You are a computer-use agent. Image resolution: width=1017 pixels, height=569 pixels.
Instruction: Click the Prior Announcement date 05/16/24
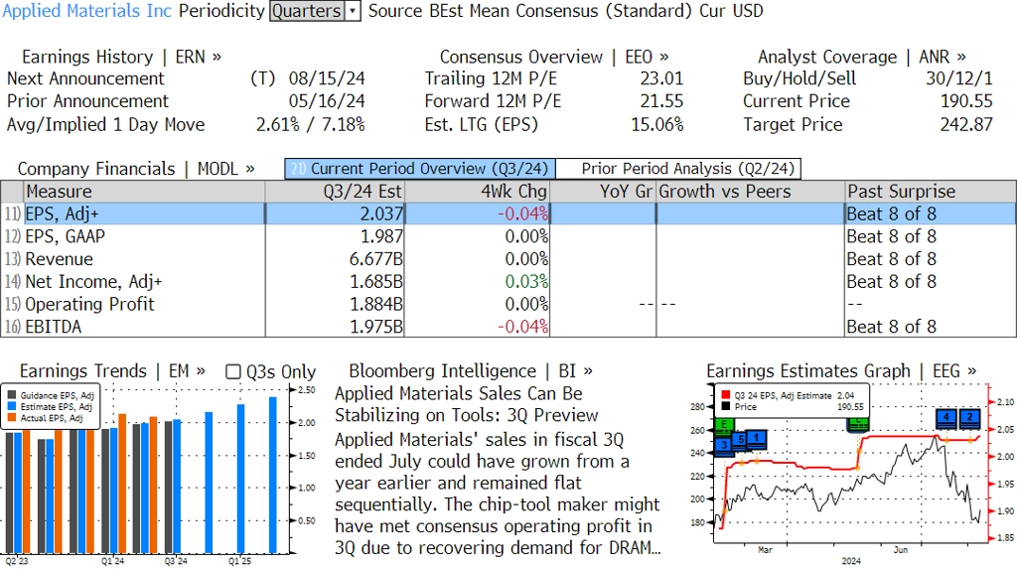coord(327,102)
